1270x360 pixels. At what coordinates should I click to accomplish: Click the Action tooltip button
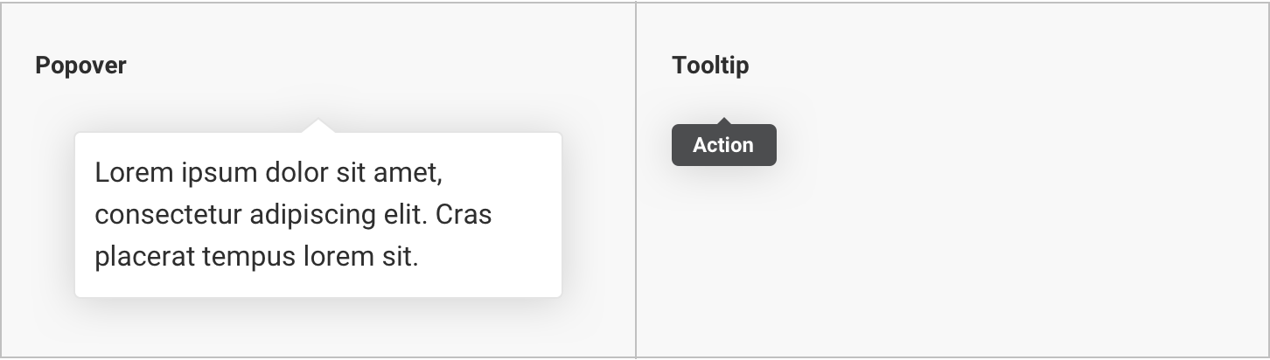coord(723,145)
